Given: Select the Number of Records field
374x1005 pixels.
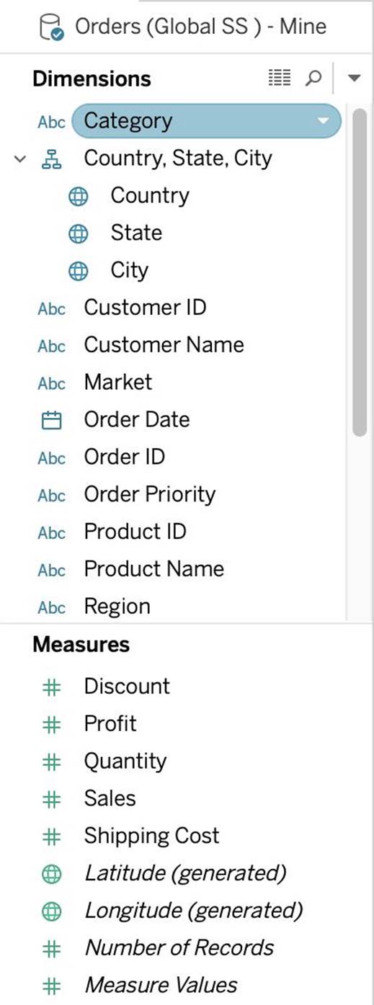Looking at the screenshot, I should click(x=179, y=947).
